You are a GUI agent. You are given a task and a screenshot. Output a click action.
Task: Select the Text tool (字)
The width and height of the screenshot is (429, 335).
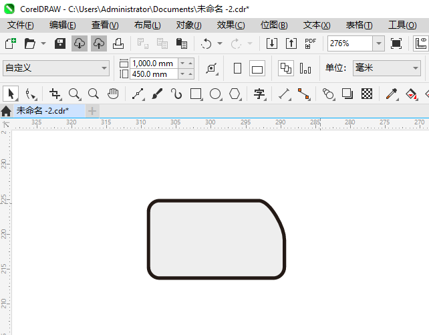click(259, 94)
